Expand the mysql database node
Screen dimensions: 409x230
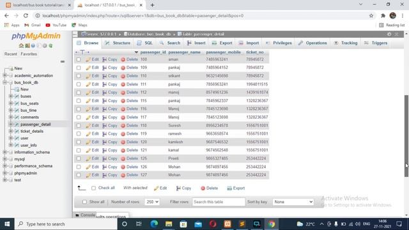(5, 159)
